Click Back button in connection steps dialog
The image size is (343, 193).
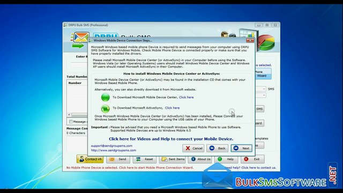[217, 148]
